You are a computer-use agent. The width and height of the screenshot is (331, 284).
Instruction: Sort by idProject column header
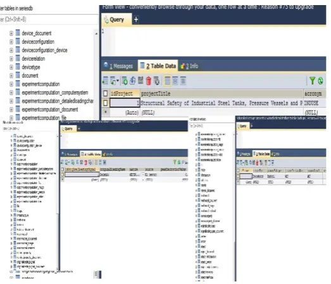tap(125, 93)
